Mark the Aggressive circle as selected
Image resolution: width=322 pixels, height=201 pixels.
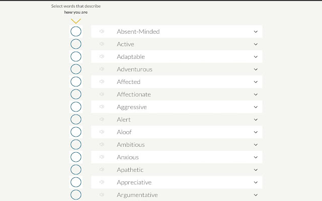76,107
